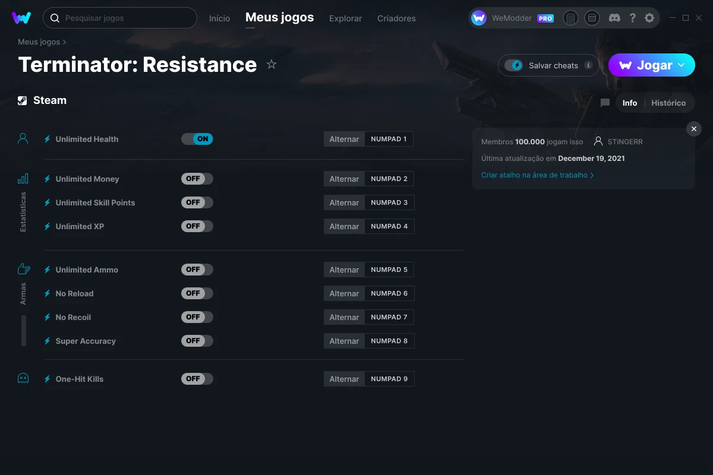
Task: Enable the Unlimited XP toggle
Action: (197, 226)
